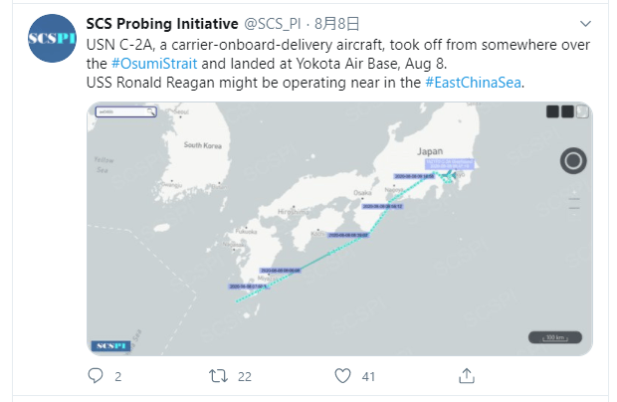
Task: Click the SCSPI logo on the map
Action: (109, 344)
